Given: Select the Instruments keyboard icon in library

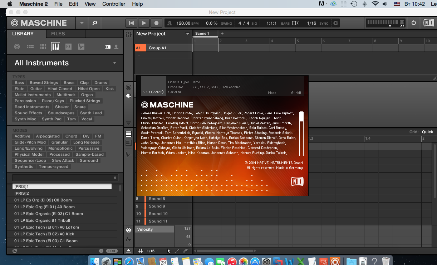Looking at the screenshot, I should [x=55, y=47].
